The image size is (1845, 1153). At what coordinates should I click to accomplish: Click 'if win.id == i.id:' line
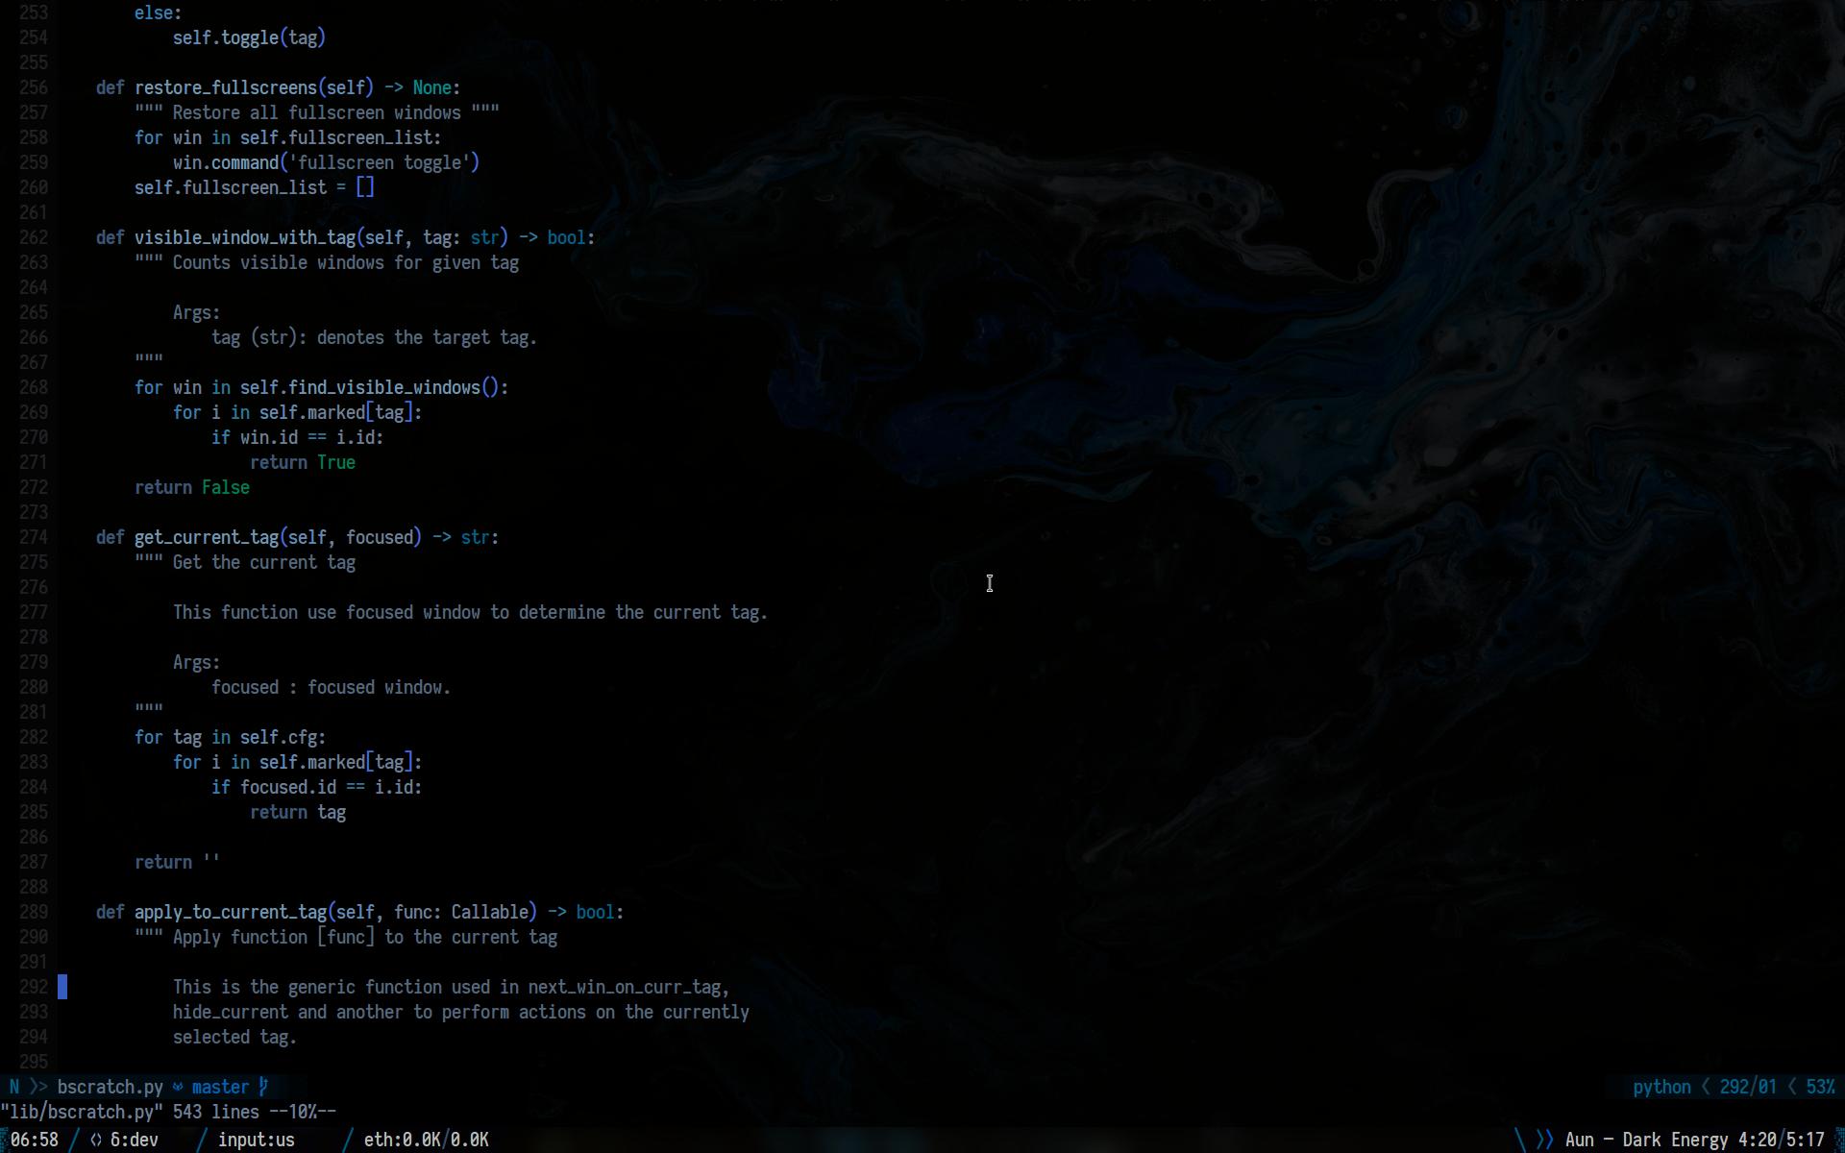[x=298, y=437]
